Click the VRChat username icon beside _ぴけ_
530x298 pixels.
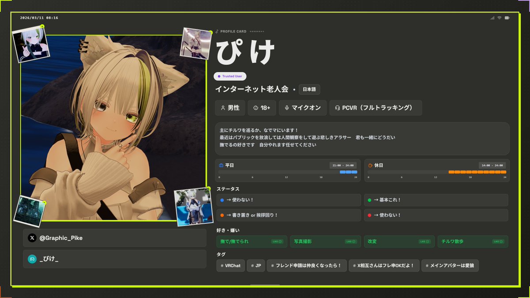tap(31, 259)
